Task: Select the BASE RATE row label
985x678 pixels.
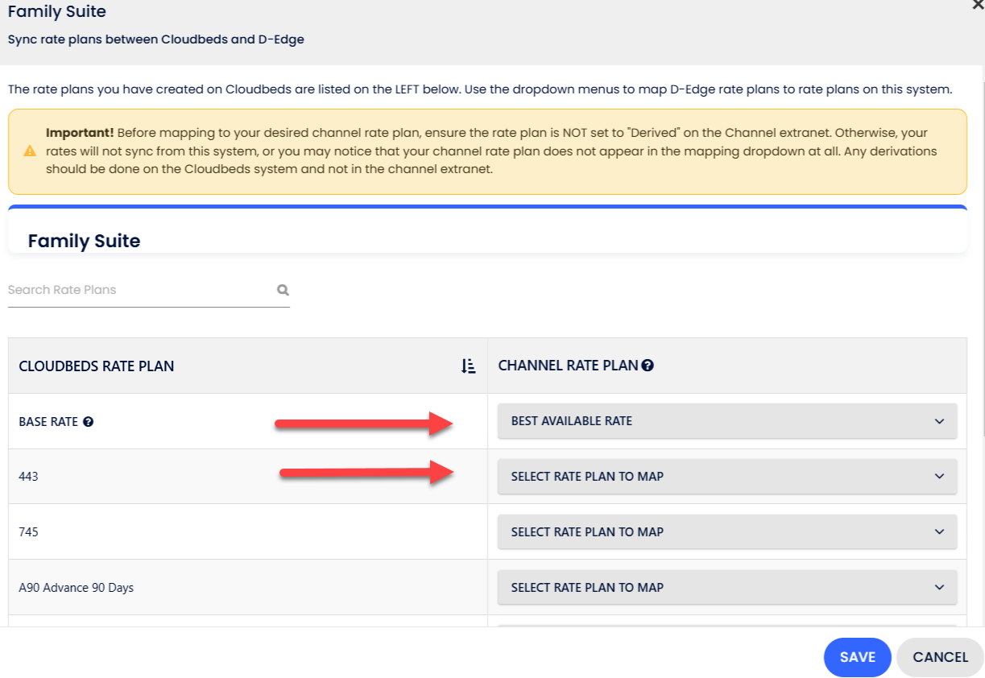Action: tap(48, 421)
